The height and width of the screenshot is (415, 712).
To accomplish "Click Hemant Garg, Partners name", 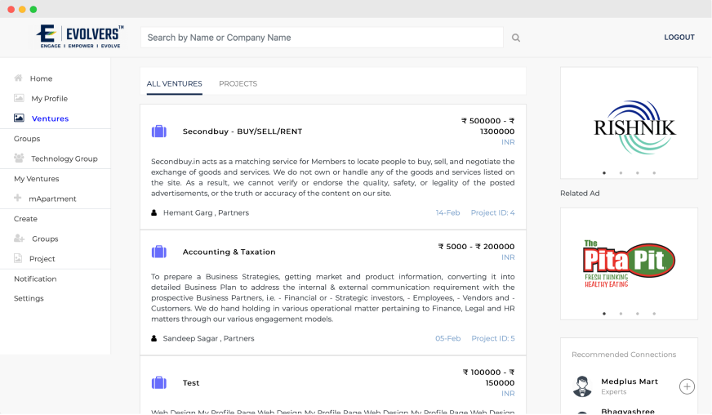I will point(206,212).
